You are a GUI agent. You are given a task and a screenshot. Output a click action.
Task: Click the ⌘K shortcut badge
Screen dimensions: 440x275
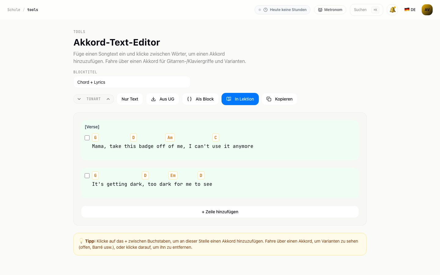tap(375, 10)
